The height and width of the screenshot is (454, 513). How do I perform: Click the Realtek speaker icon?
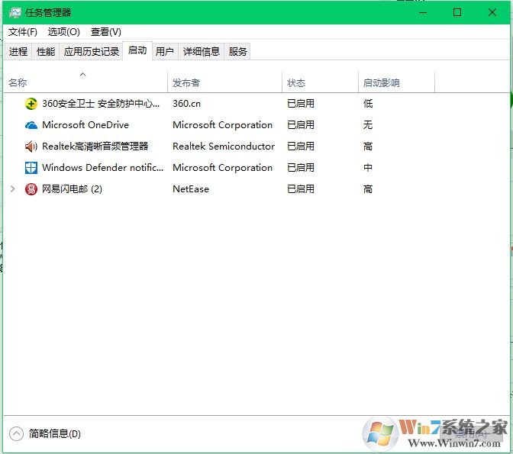click(31, 147)
